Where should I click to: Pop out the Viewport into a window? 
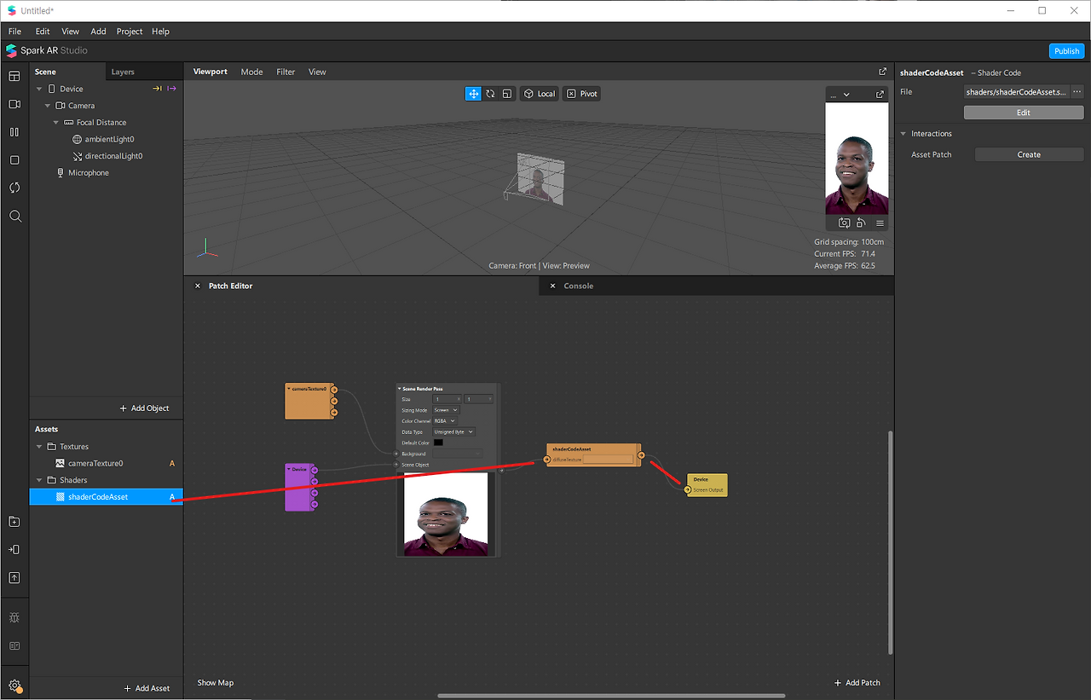point(882,72)
